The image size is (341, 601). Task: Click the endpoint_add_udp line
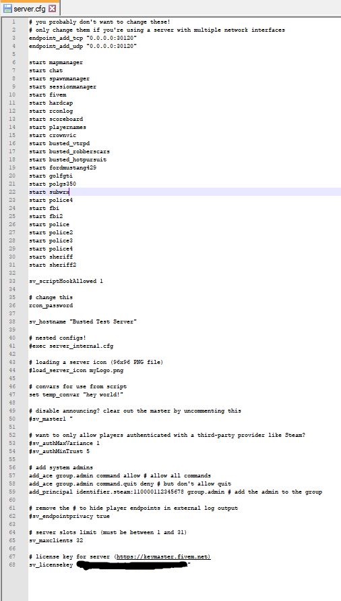(x=83, y=46)
